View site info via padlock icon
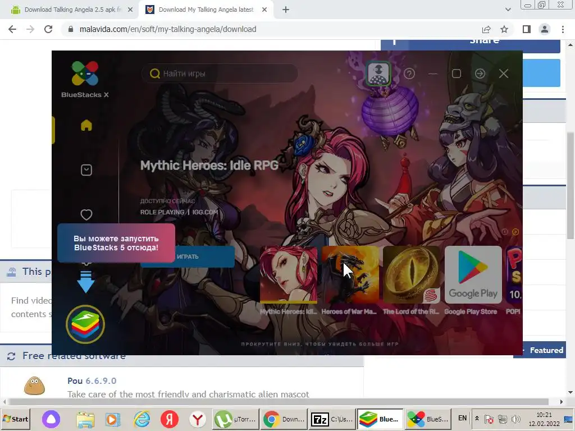Viewport: 575px width, 431px height. (x=70, y=29)
